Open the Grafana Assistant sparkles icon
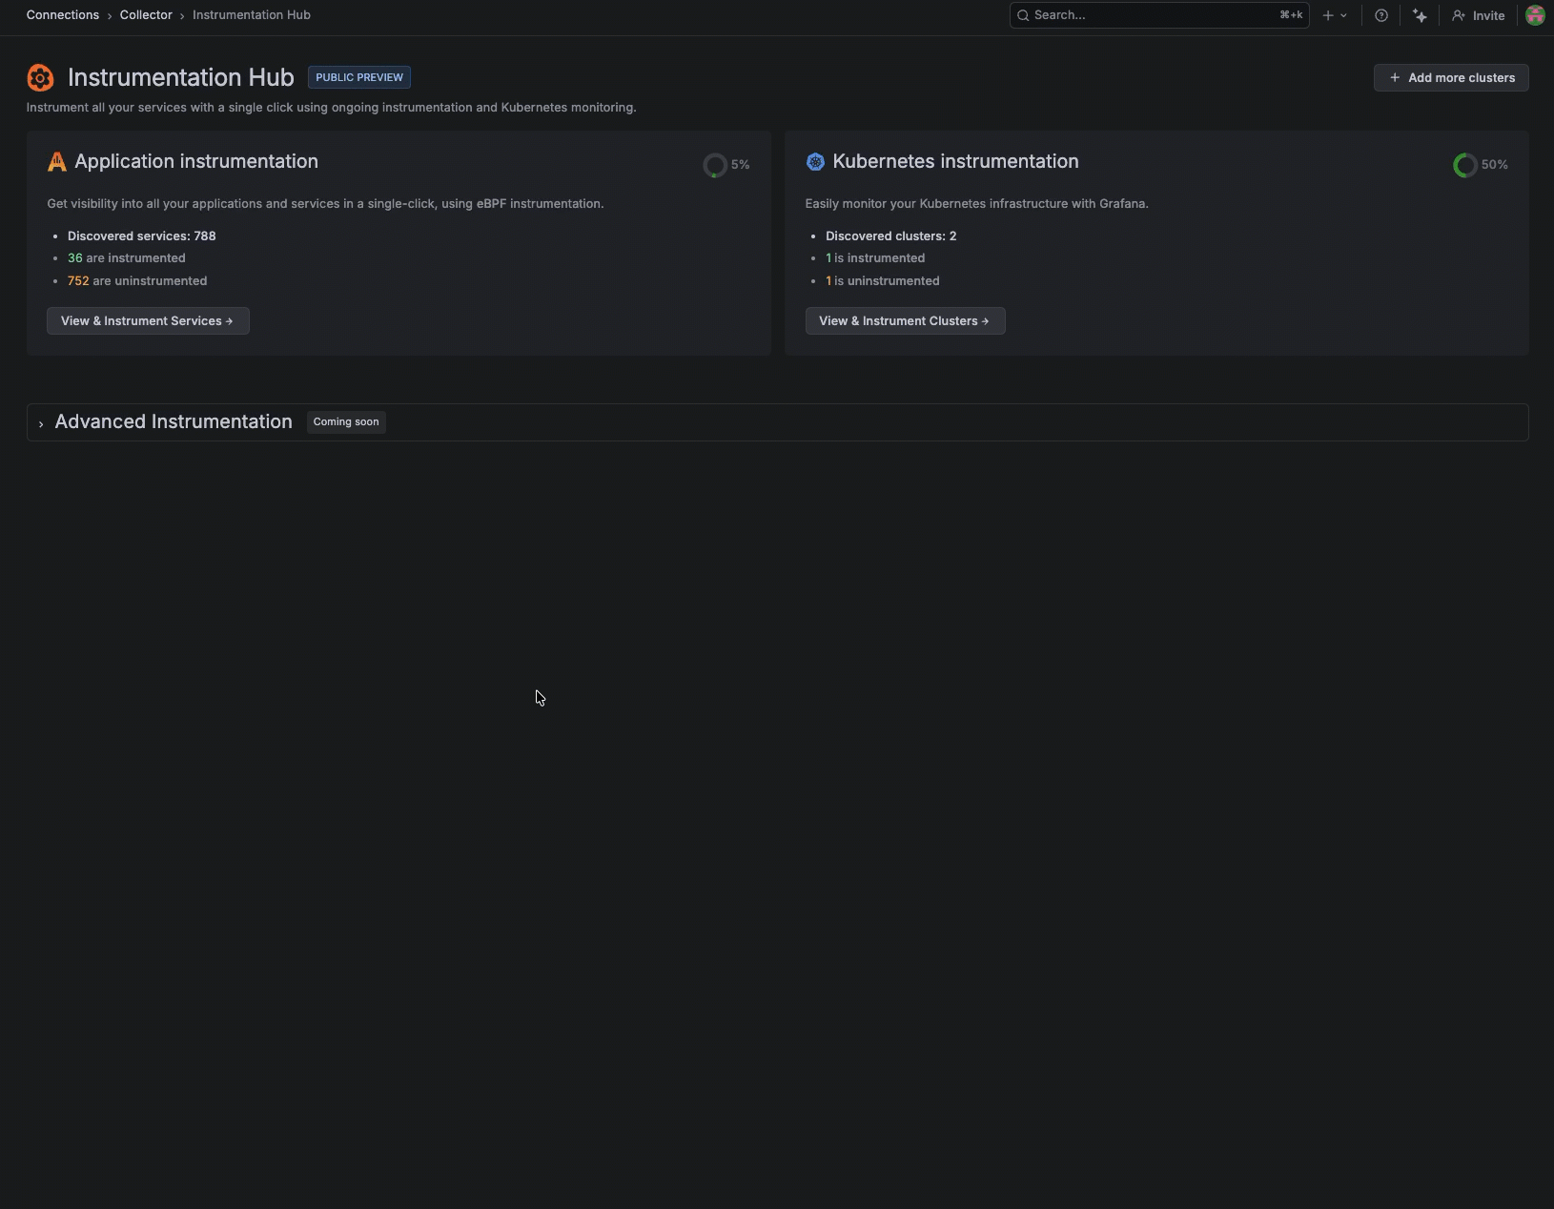Viewport: 1554px width, 1209px height. [1419, 15]
